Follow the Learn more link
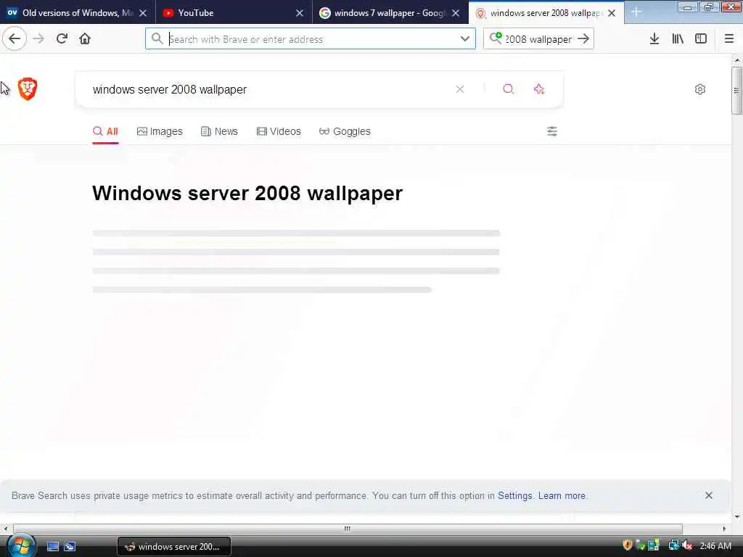 point(562,495)
